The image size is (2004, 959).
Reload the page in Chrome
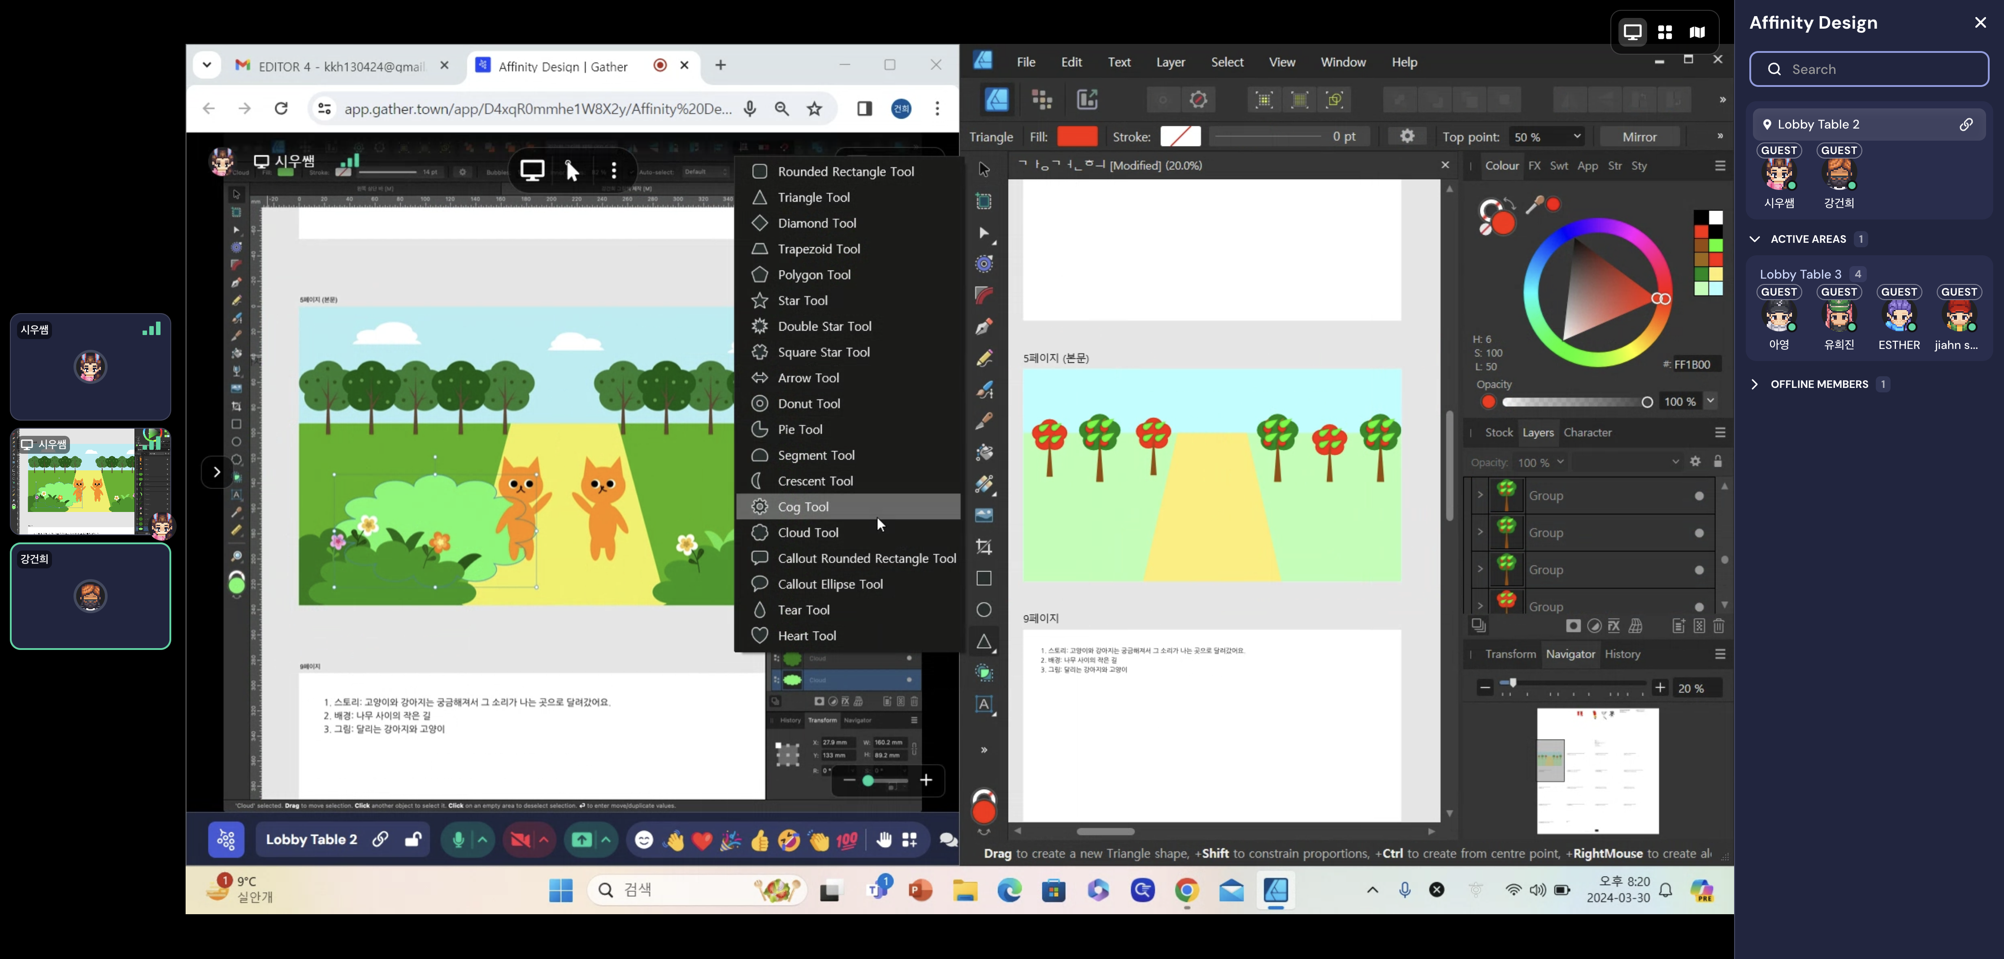click(282, 109)
